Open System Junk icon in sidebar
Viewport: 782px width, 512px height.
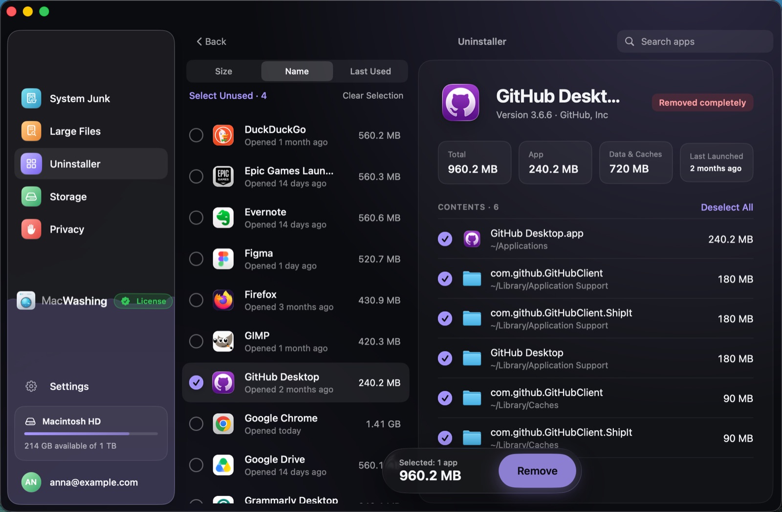(x=31, y=98)
